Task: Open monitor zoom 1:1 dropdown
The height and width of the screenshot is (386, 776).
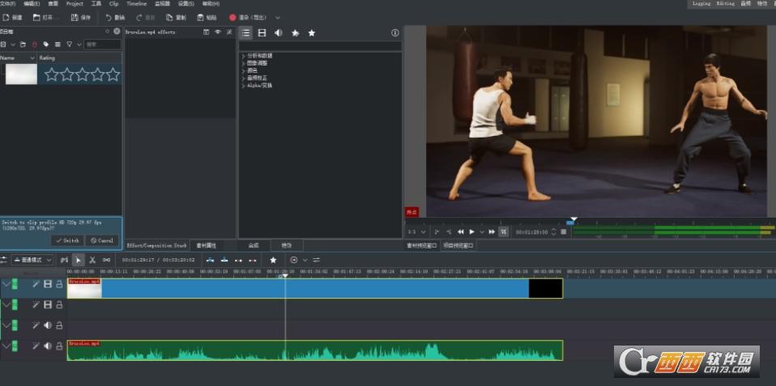Action: coord(416,231)
